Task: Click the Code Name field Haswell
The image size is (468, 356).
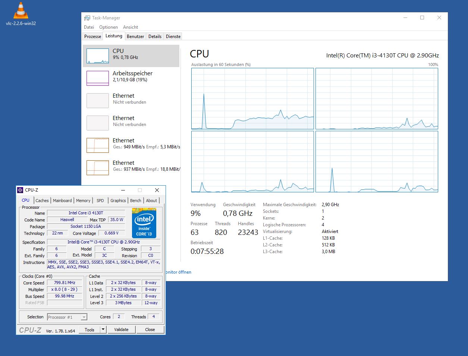Action: tap(67, 220)
